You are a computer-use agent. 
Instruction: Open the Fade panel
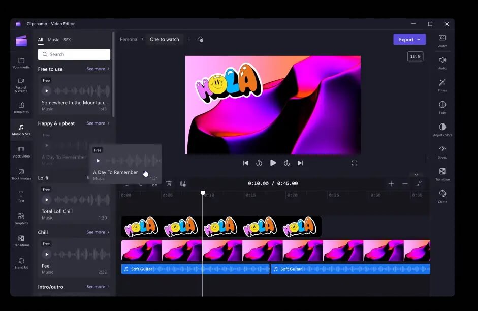[442, 105]
